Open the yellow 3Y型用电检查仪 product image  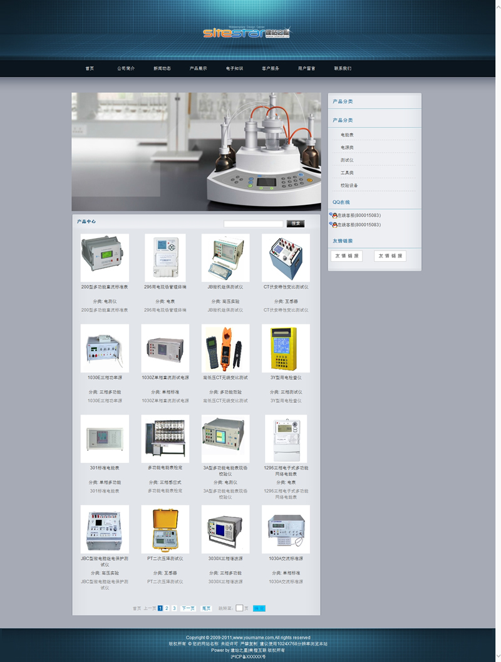[286, 348]
